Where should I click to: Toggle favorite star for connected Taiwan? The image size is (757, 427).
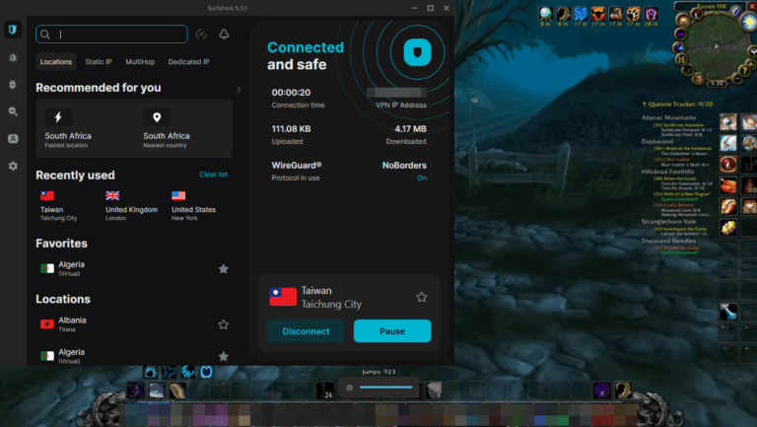pos(422,297)
